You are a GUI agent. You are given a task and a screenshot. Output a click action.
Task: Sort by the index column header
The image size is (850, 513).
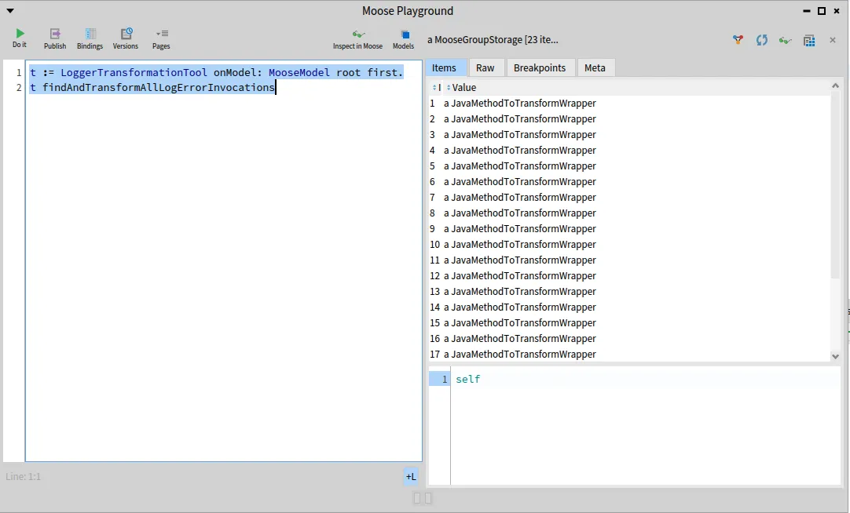coord(437,88)
